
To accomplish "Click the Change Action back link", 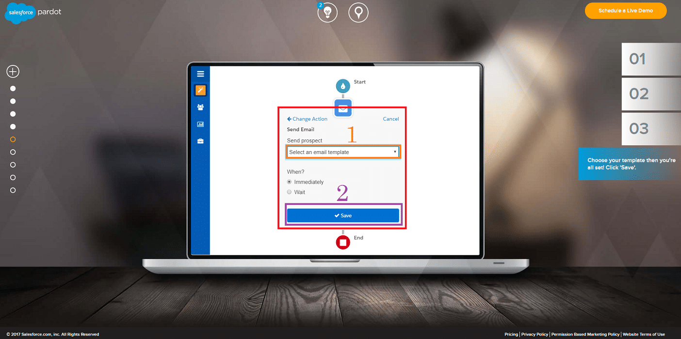I will tap(307, 119).
